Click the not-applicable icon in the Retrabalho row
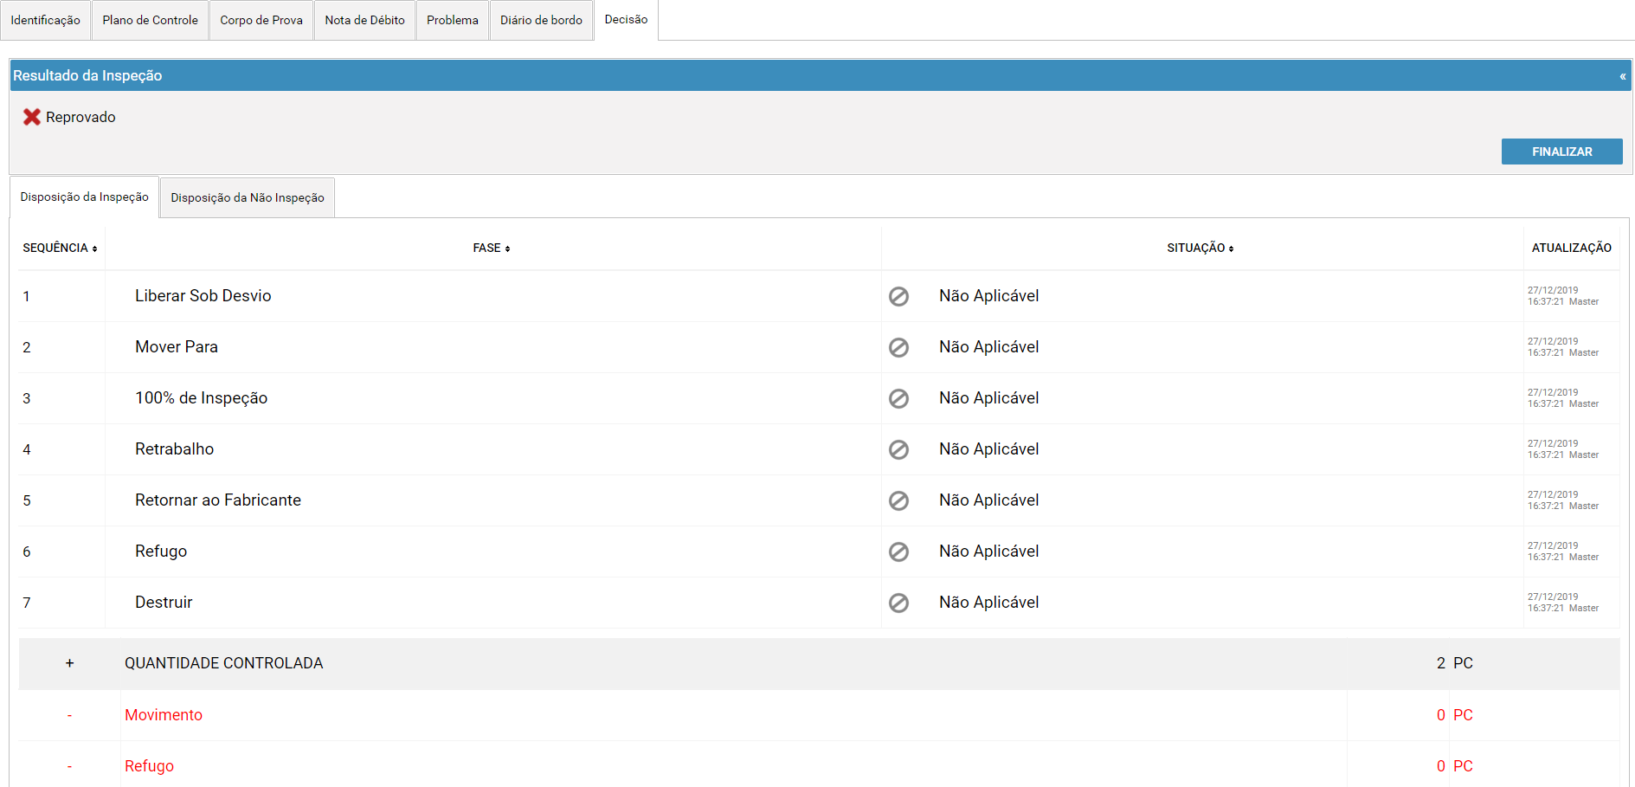Viewport: 1635px width, 787px height. [x=898, y=449]
